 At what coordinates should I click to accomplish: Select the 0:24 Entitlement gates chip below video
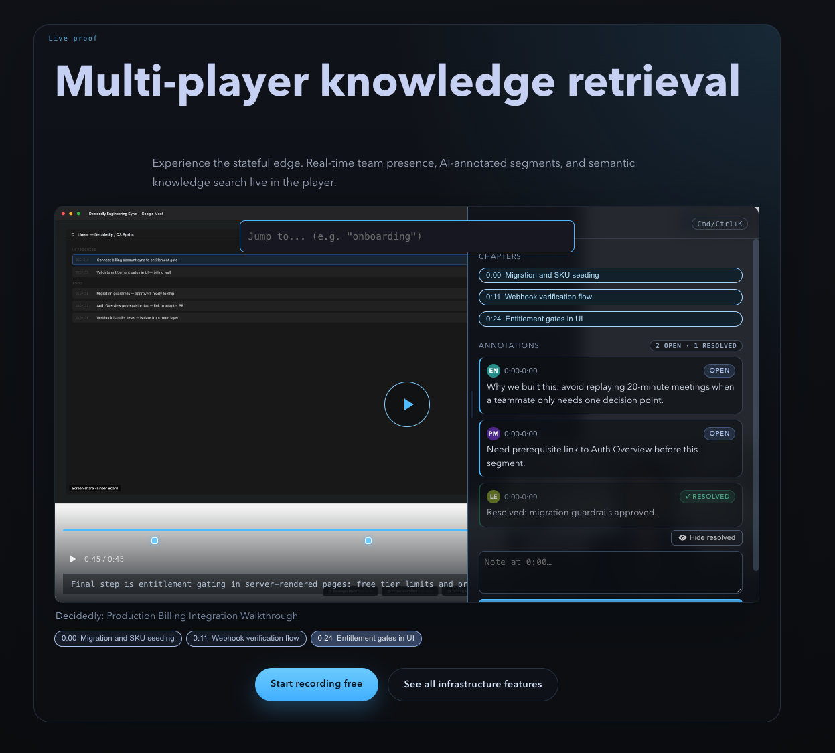366,639
